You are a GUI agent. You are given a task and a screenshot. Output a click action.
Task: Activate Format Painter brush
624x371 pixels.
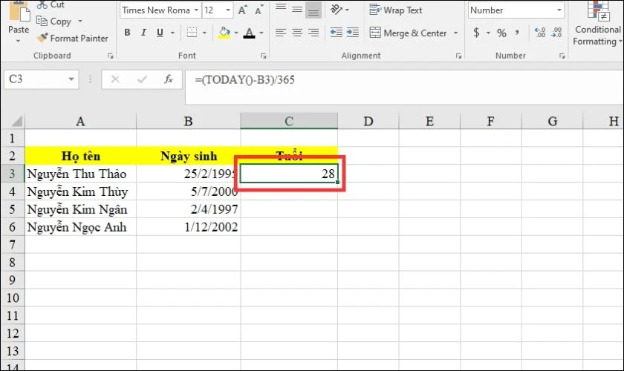click(x=72, y=38)
